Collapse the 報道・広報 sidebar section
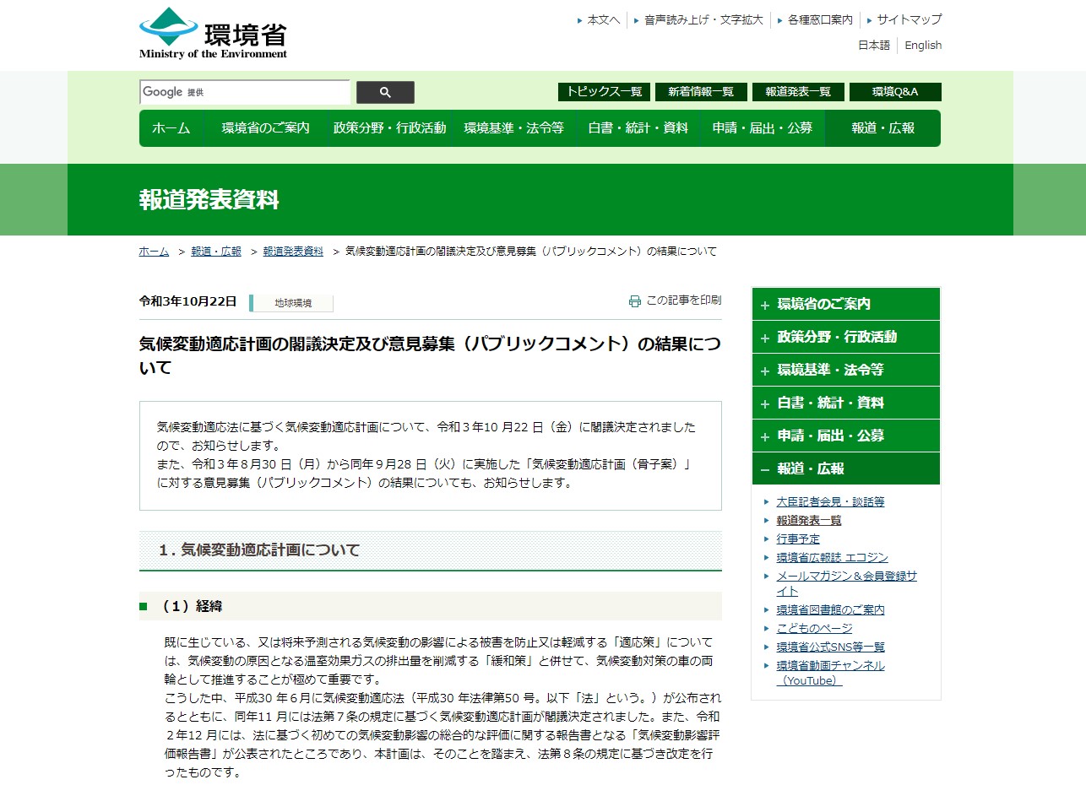The image size is (1086, 785). point(844,468)
